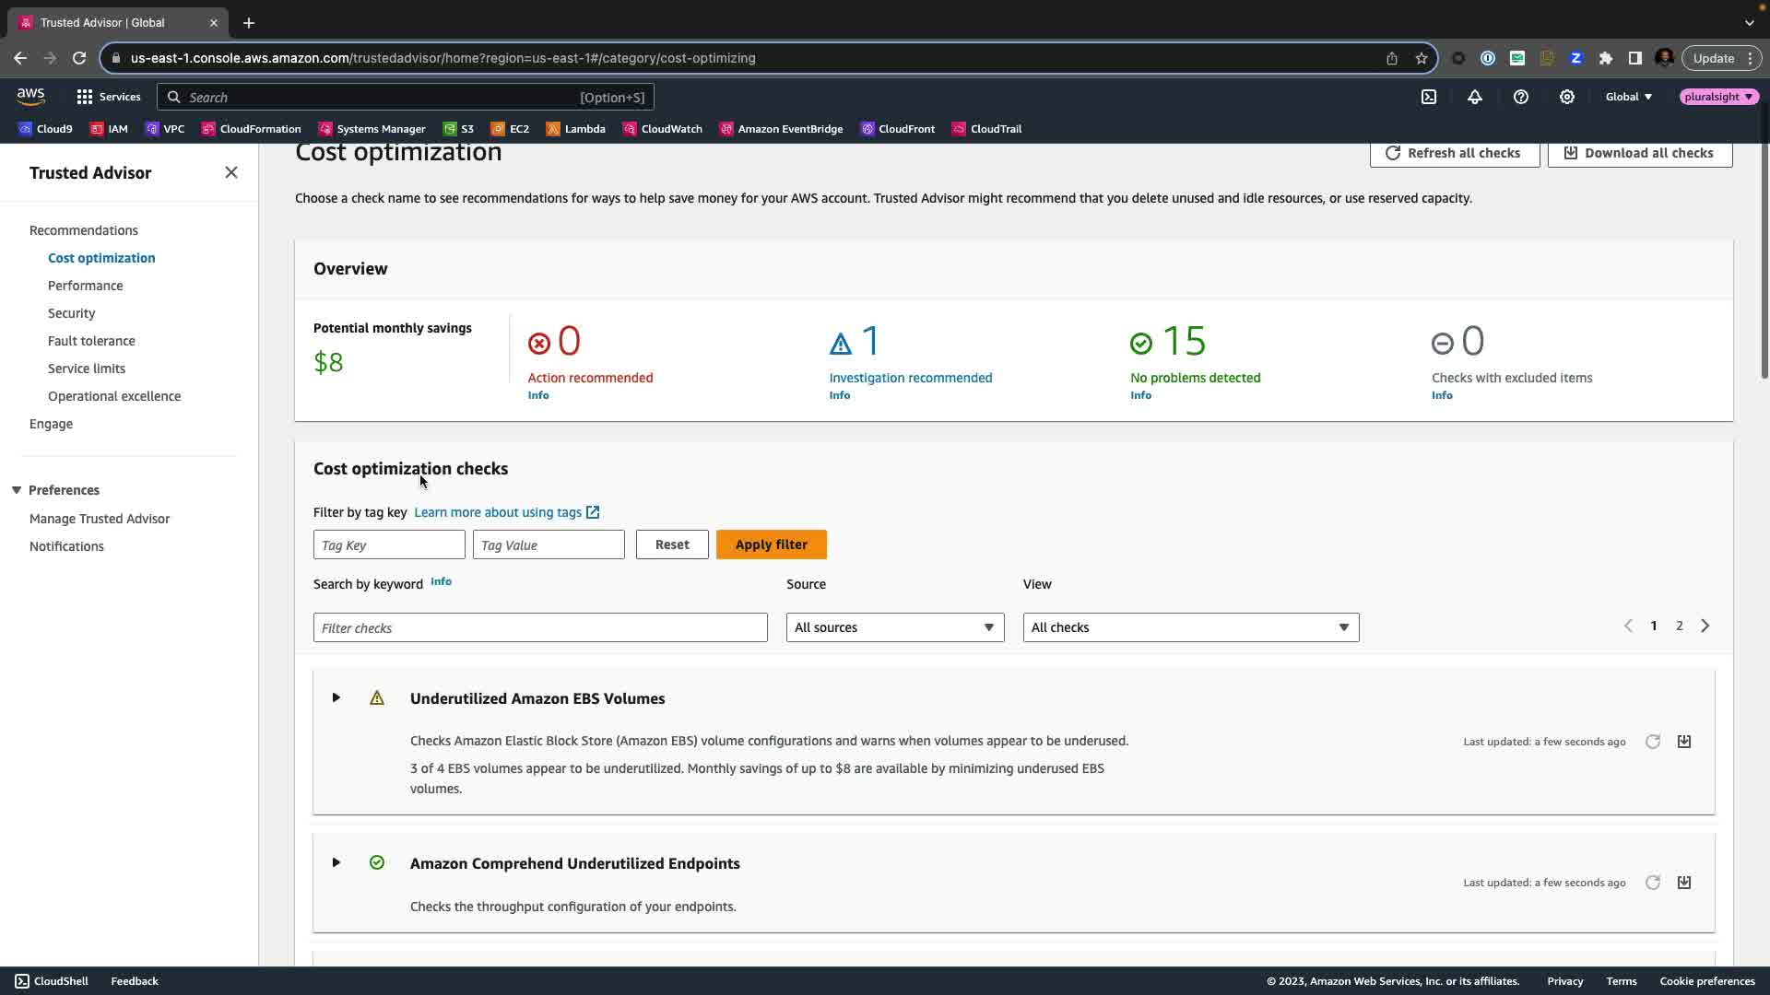Open the notifications bell icon
1770x995 pixels.
point(1475,97)
